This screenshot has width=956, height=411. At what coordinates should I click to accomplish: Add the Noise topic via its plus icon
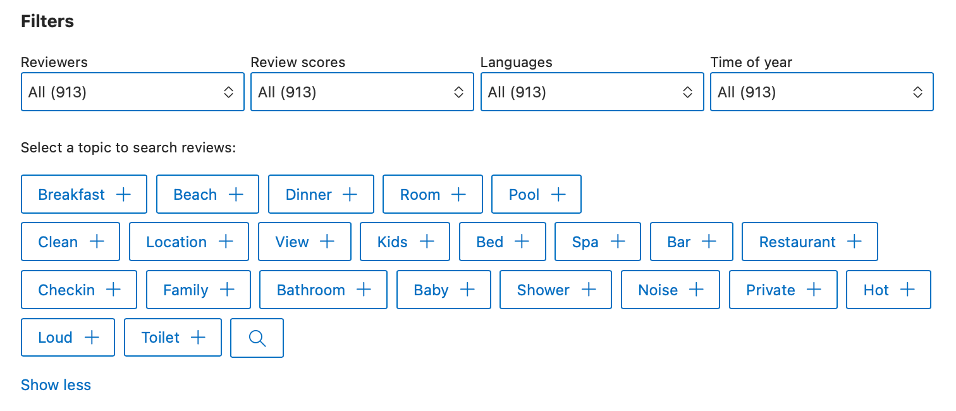tap(696, 290)
